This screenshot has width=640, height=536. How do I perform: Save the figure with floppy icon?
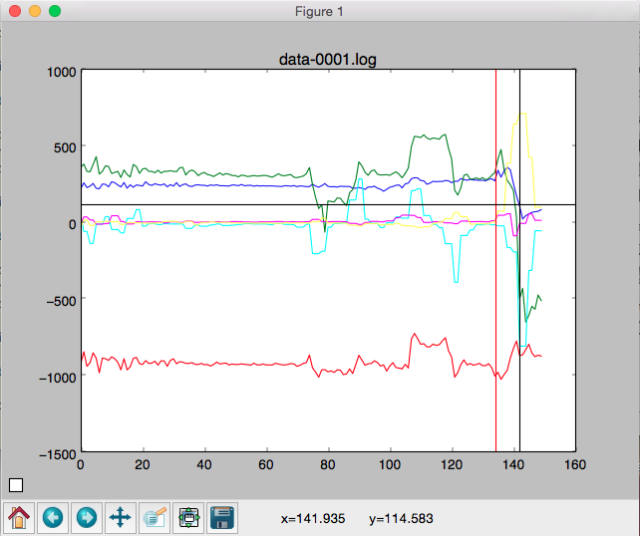[x=222, y=518]
